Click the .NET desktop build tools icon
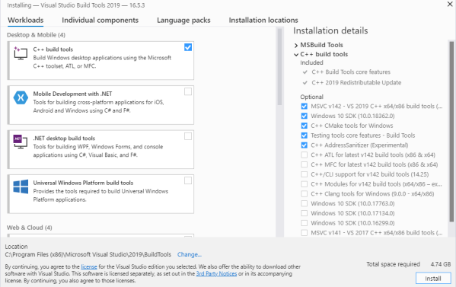The image size is (456, 287). coord(21,142)
